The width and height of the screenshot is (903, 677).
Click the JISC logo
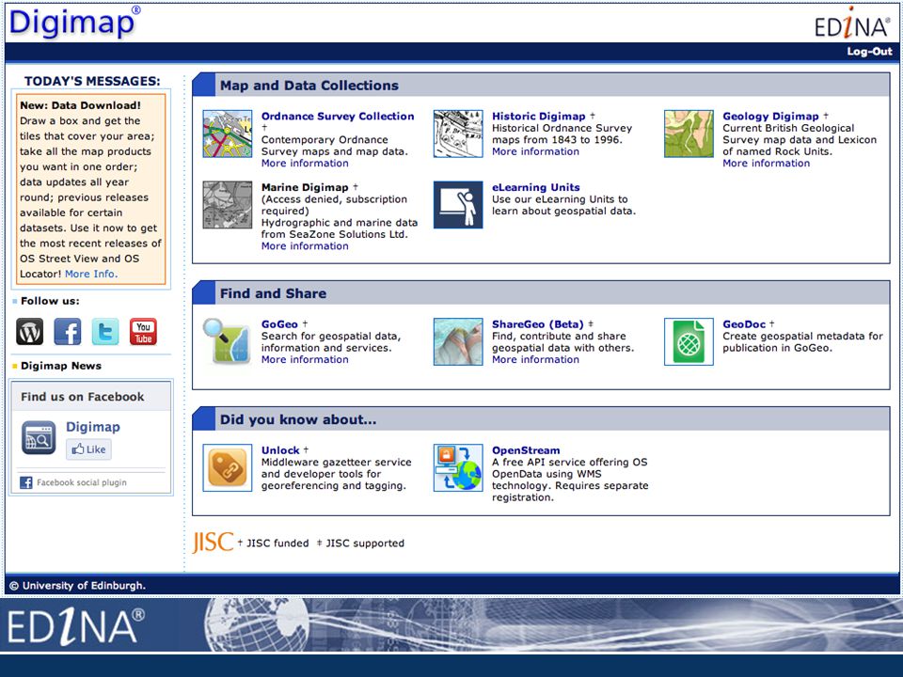[213, 542]
